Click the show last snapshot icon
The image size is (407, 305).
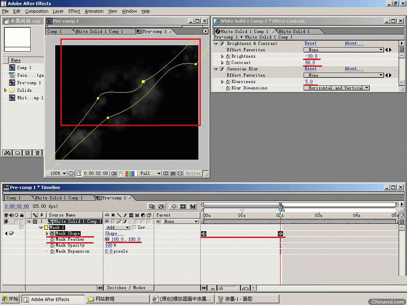[121, 173]
